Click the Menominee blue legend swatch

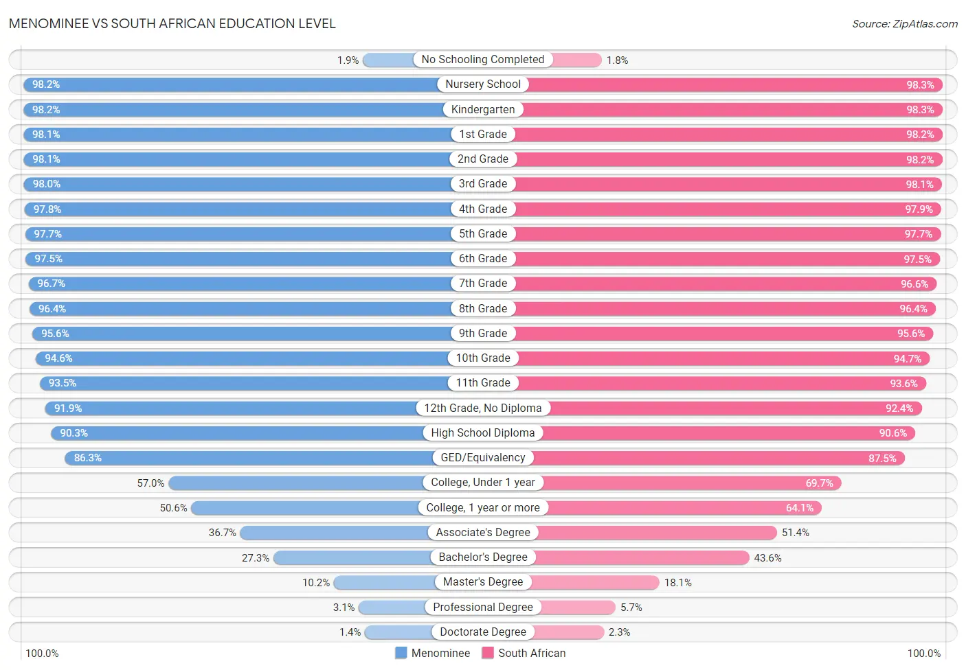[x=401, y=653]
